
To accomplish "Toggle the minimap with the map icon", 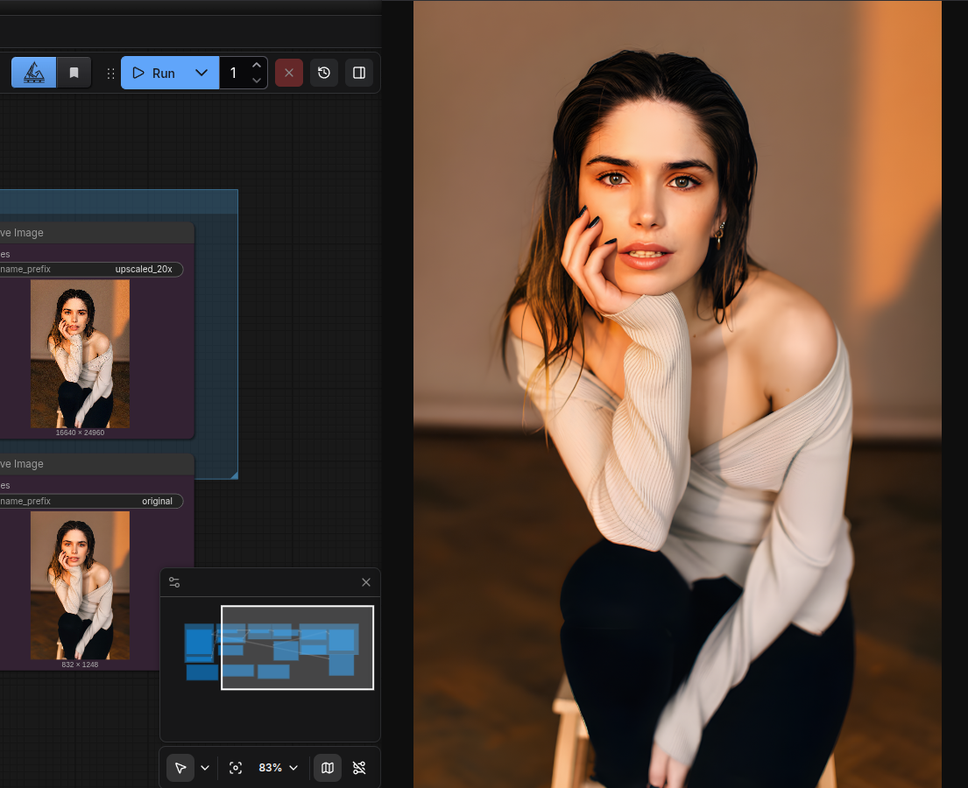I will (328, 768).
